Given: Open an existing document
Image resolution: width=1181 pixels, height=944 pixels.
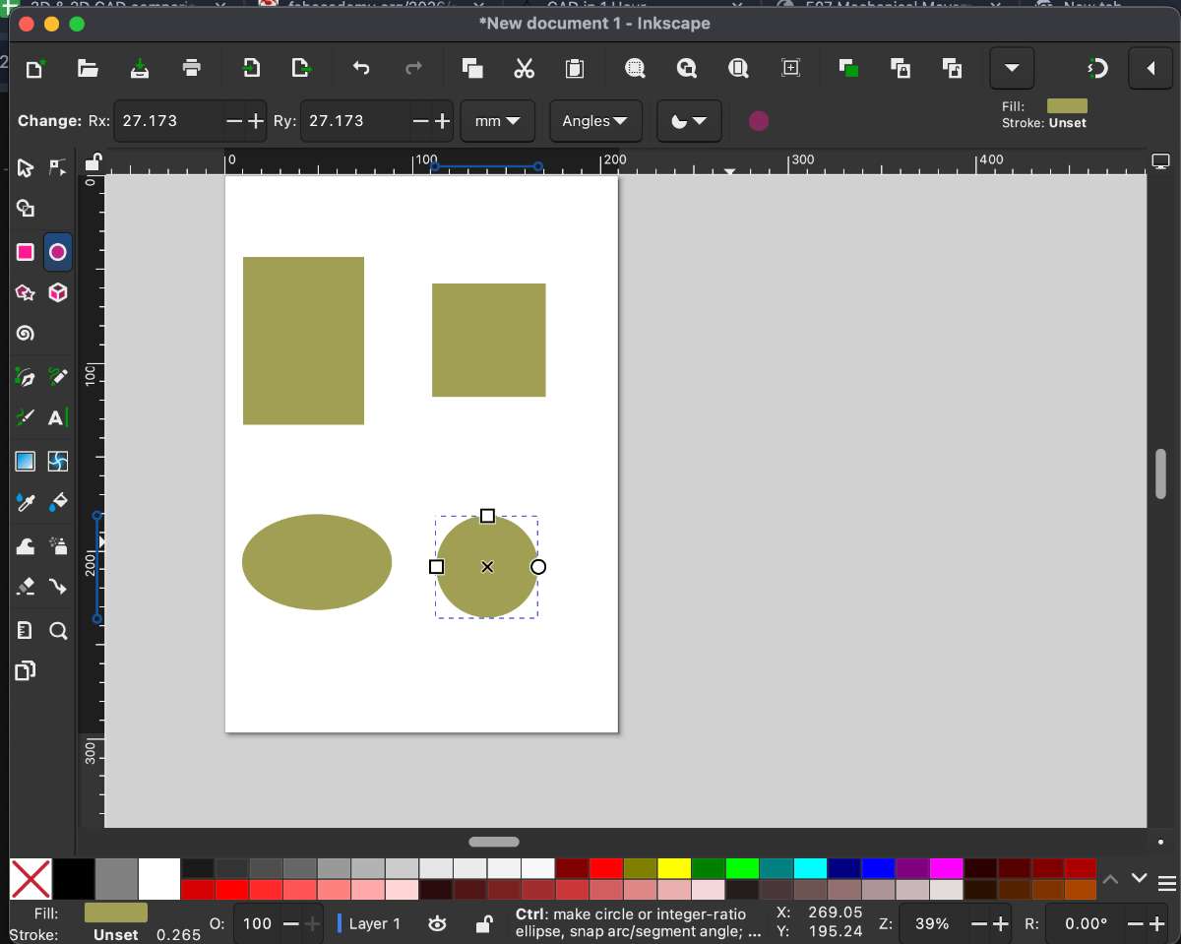Looking at the screenshot, I should (88, 68).
